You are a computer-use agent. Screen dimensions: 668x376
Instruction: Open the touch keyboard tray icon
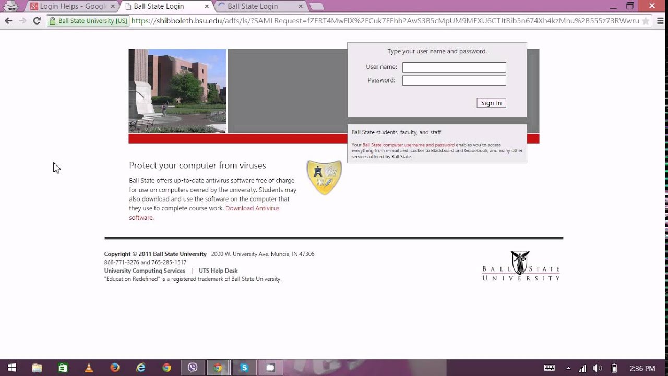click(x=550, y=368)
